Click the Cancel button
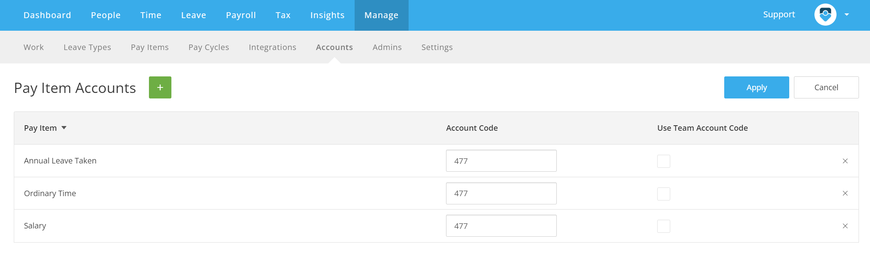 click(826, 87)
